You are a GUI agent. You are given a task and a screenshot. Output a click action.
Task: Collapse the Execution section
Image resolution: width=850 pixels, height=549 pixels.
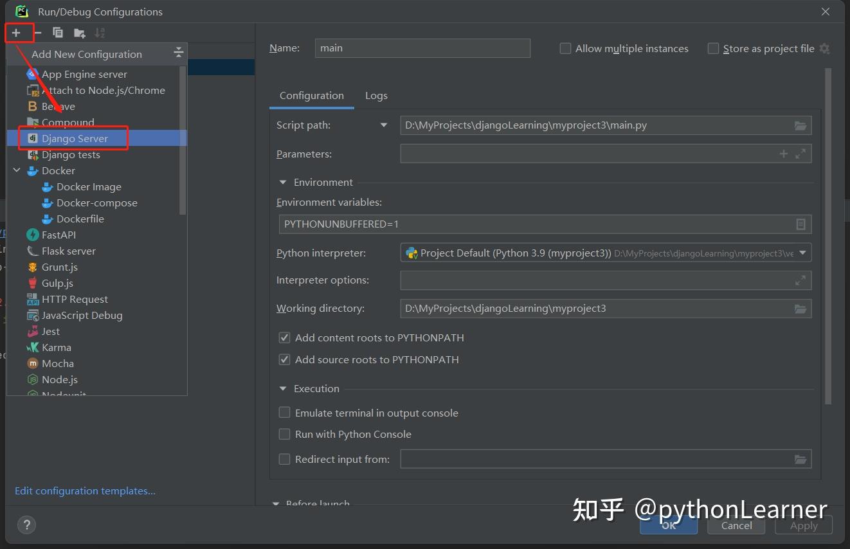pos(282,388)
